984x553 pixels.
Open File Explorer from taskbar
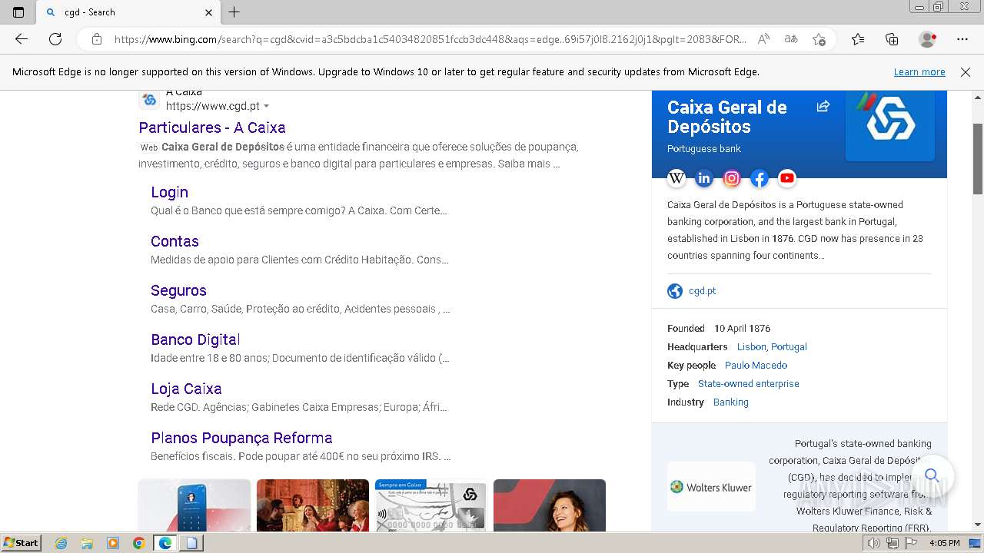tap(87, 543)
